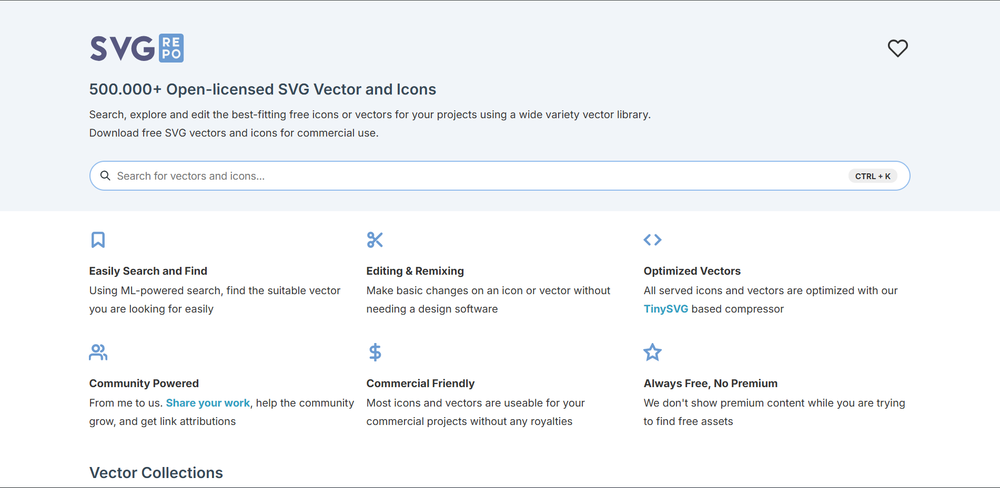The height and width of the screenshot is (488, 1000).
Task: Select the Easily Search and Find heading
Action: 148,271
